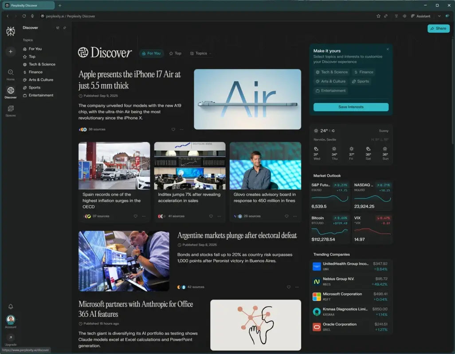
Task: Enable the Entertainment interest chip
Action: point(331,90)
